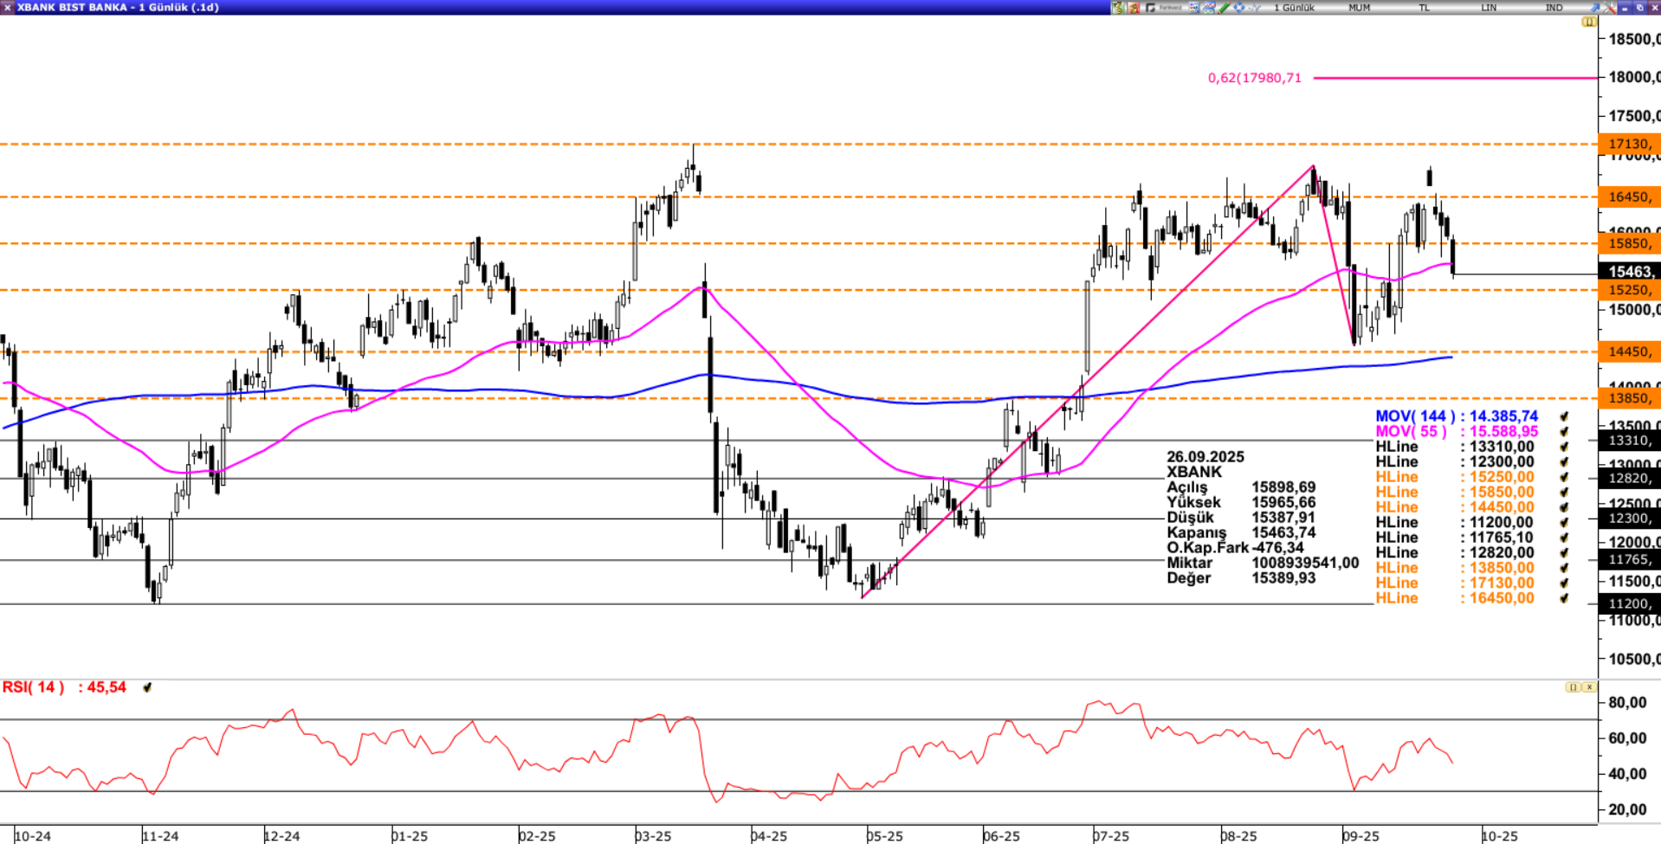Open the MUM chart type selector
Screen dimensions: 1661x844
point(1359,7)
